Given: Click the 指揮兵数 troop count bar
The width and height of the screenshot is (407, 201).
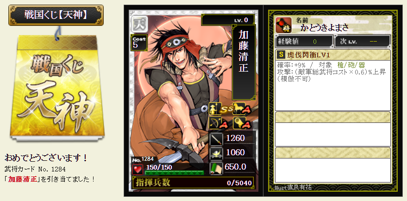Looking at the screenshot, I should [x=193, y=183].
